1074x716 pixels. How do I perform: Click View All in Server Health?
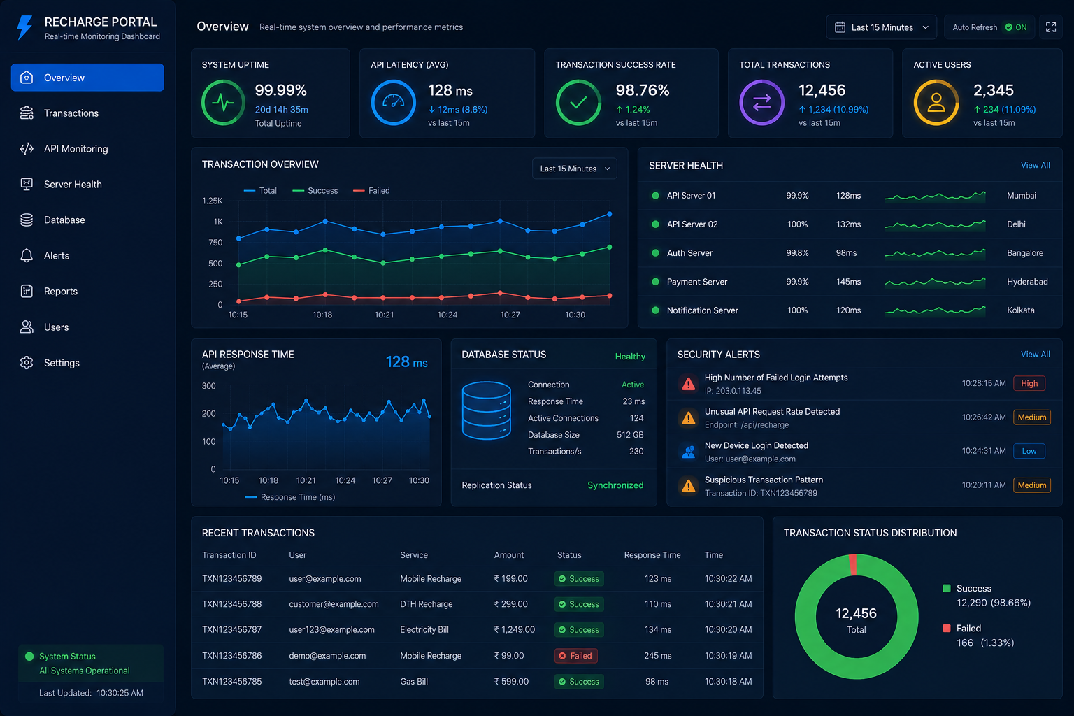click(1035, 165)
